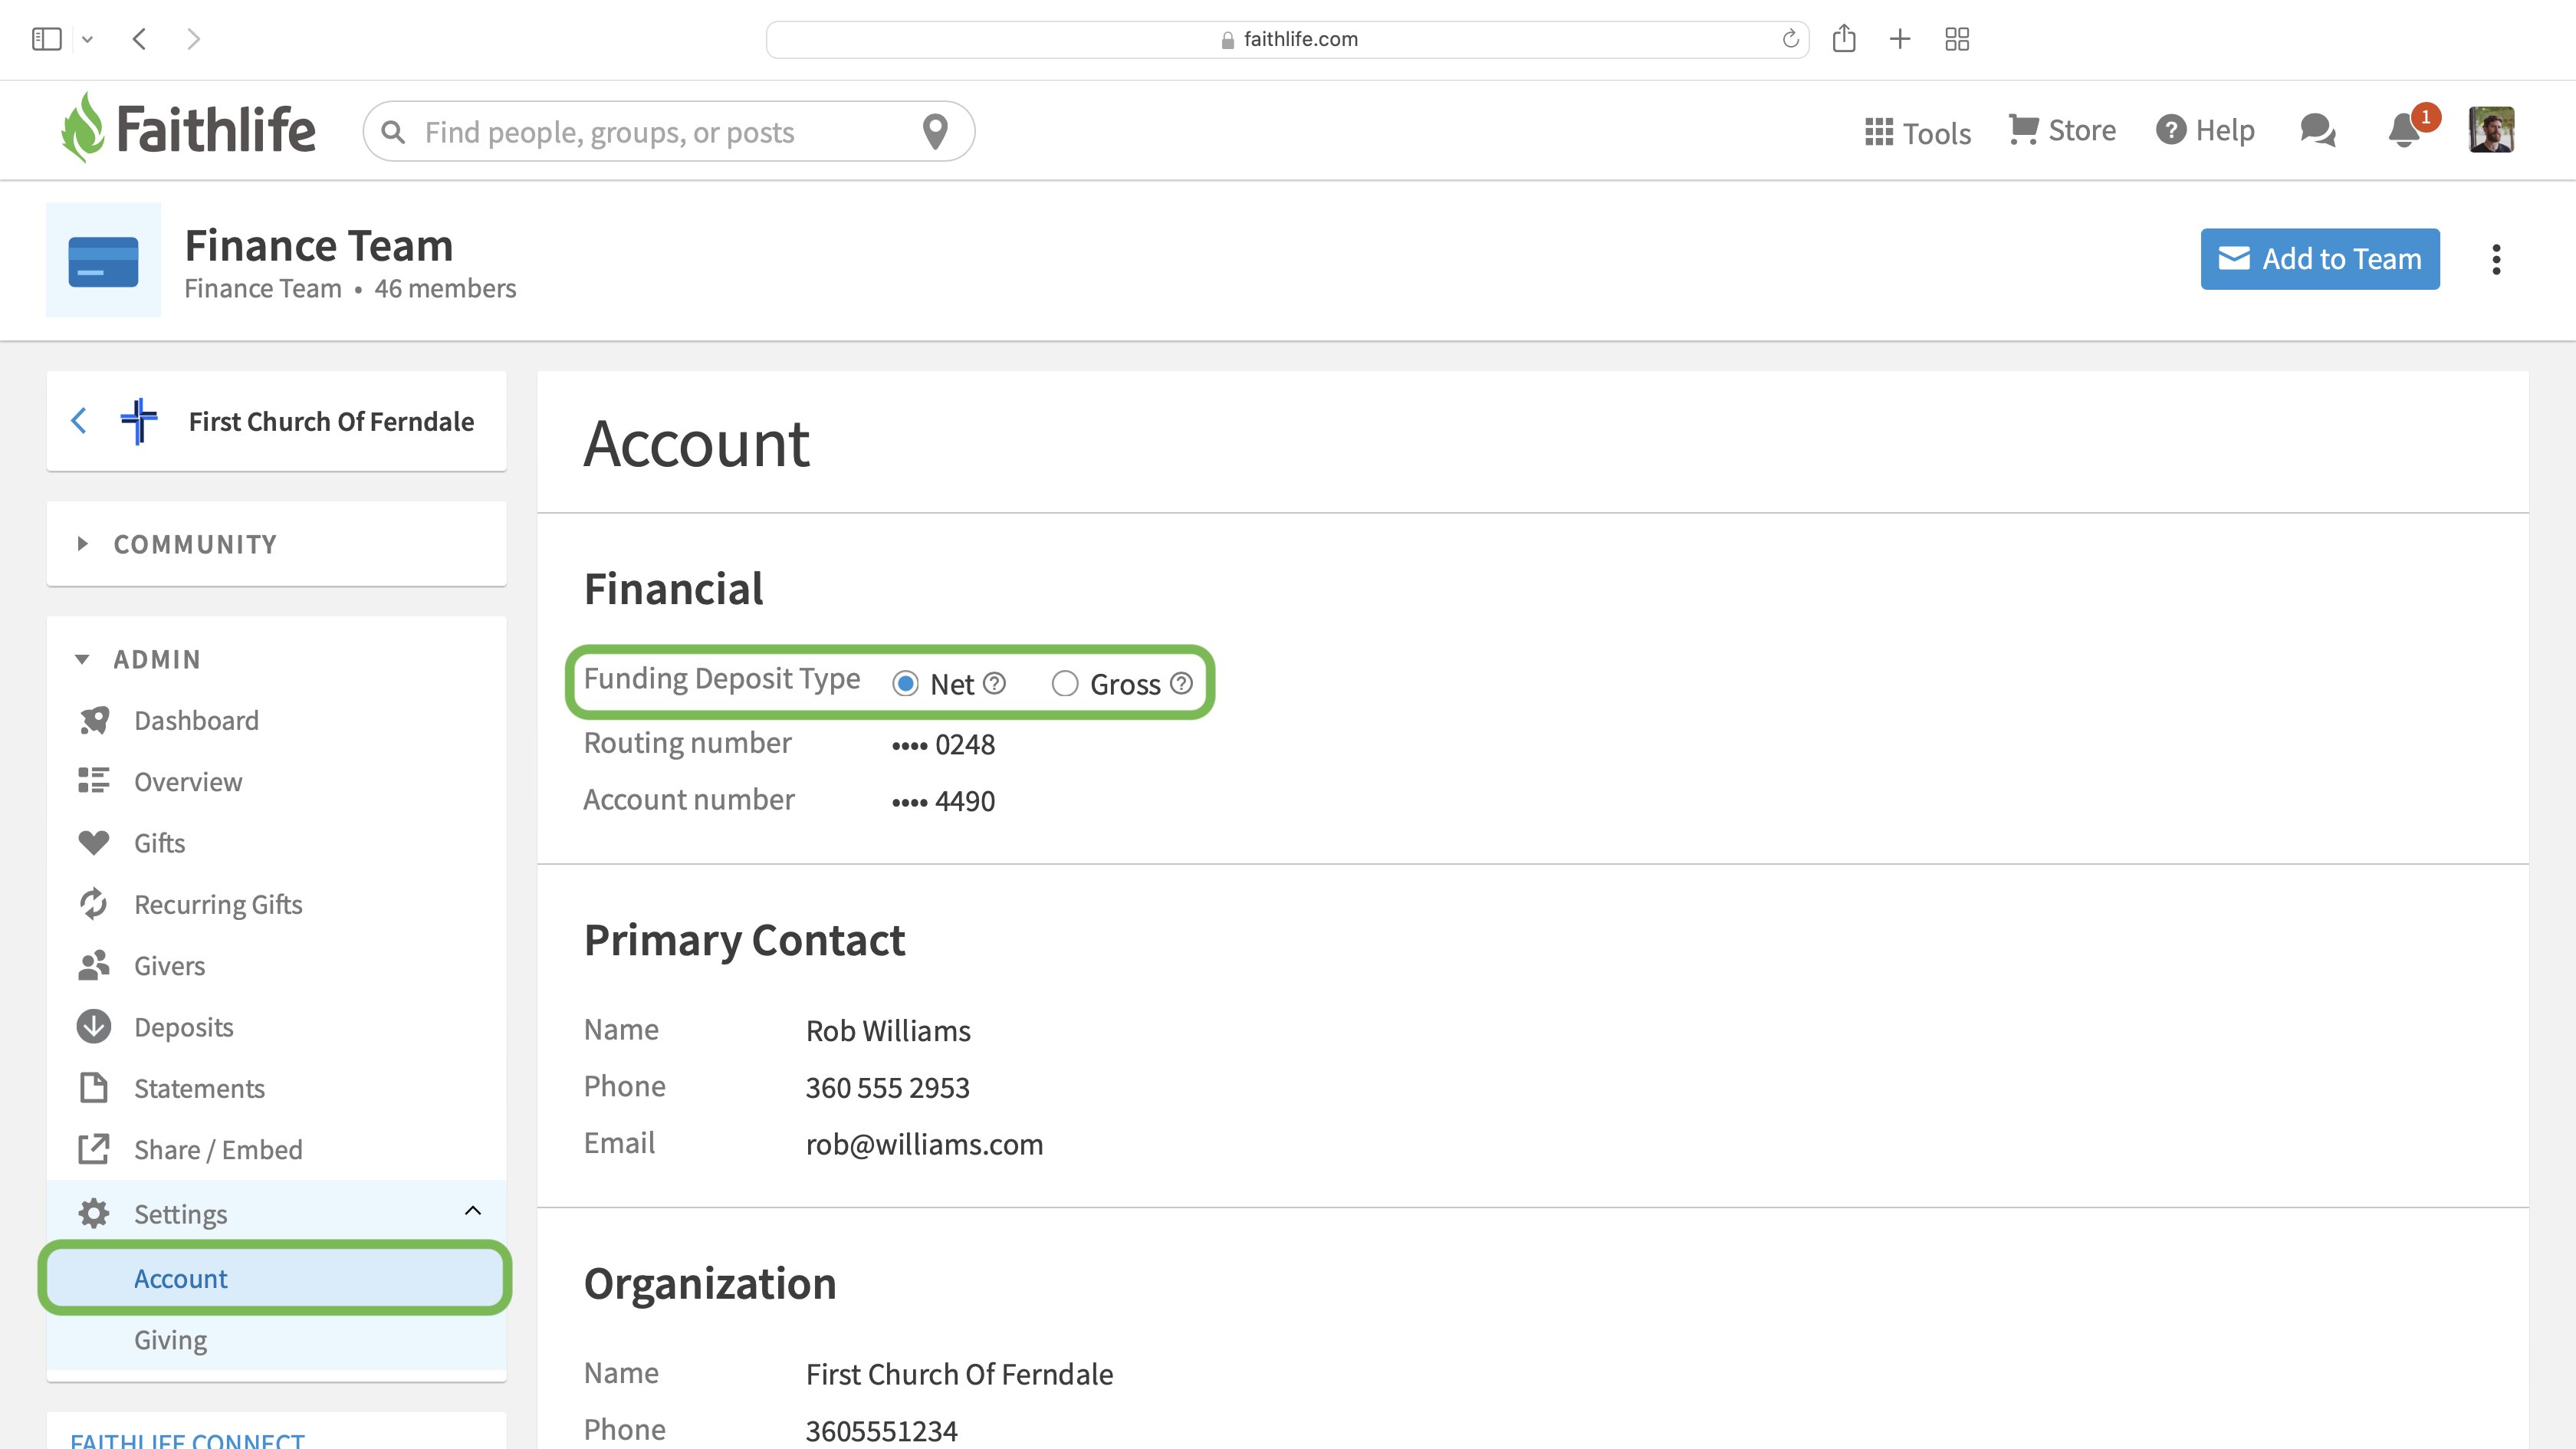Open the Statements page
The width and height of the screenshot is (2576, 1449).
pyautogui.click(x=199, y=1089)
